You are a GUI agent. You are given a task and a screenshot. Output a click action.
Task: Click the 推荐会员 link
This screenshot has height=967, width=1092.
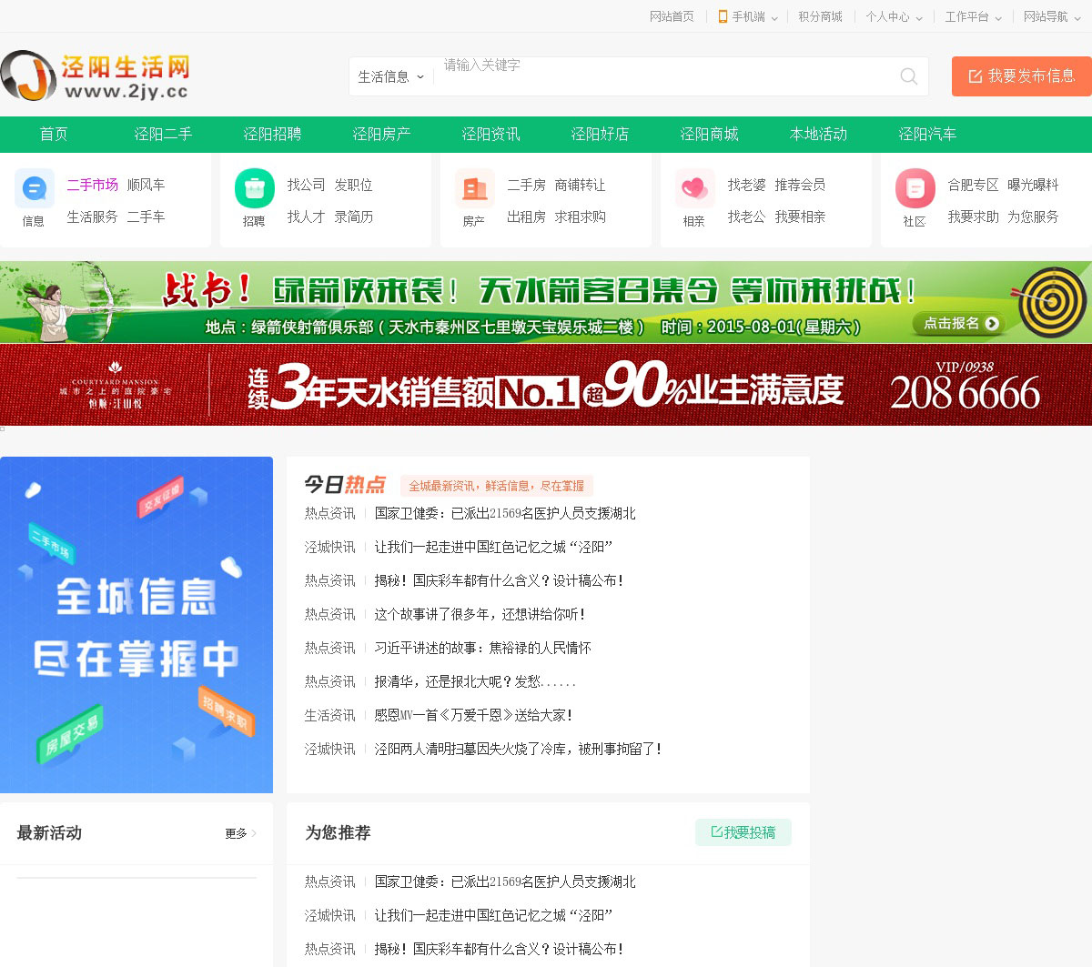(x=800, y=185)
